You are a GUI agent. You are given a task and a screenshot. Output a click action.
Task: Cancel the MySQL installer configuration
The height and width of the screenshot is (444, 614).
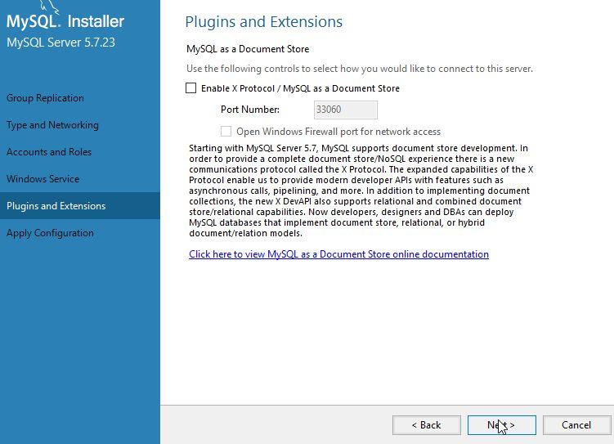tap(576, 425)
